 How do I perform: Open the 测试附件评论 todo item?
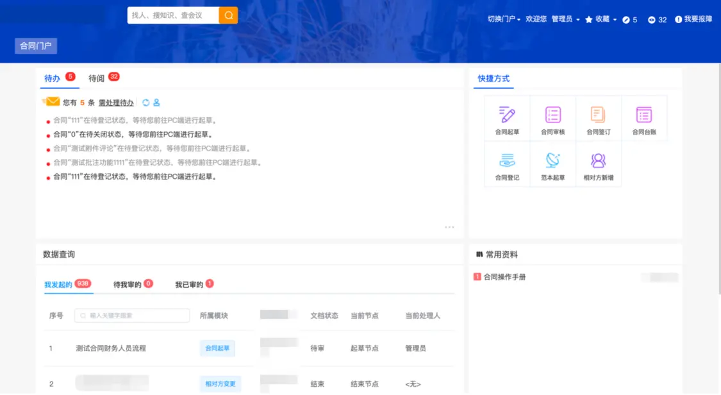152,149
